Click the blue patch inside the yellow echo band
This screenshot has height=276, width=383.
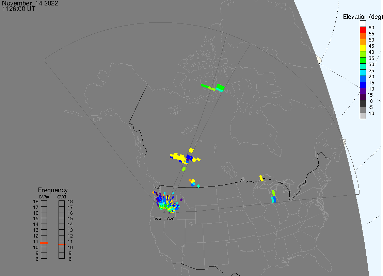tap(190, 158)
